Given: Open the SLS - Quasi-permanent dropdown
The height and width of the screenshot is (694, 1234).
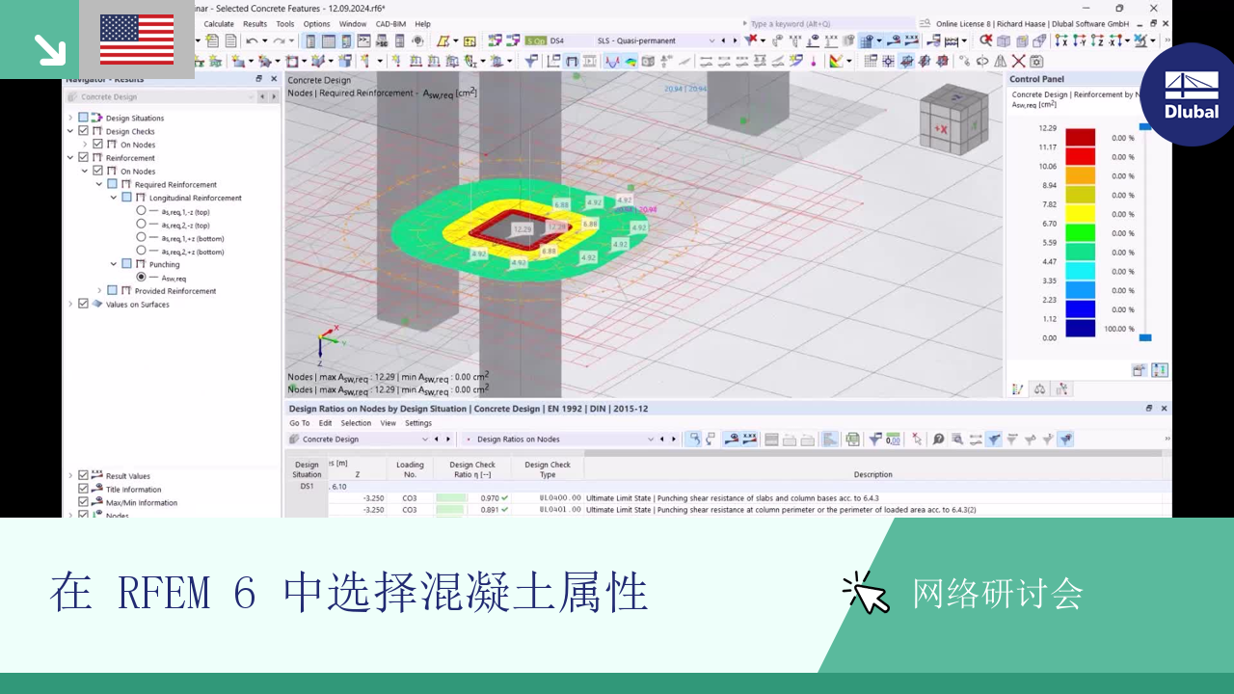Looking at the screenshot, I should [711, 42].
